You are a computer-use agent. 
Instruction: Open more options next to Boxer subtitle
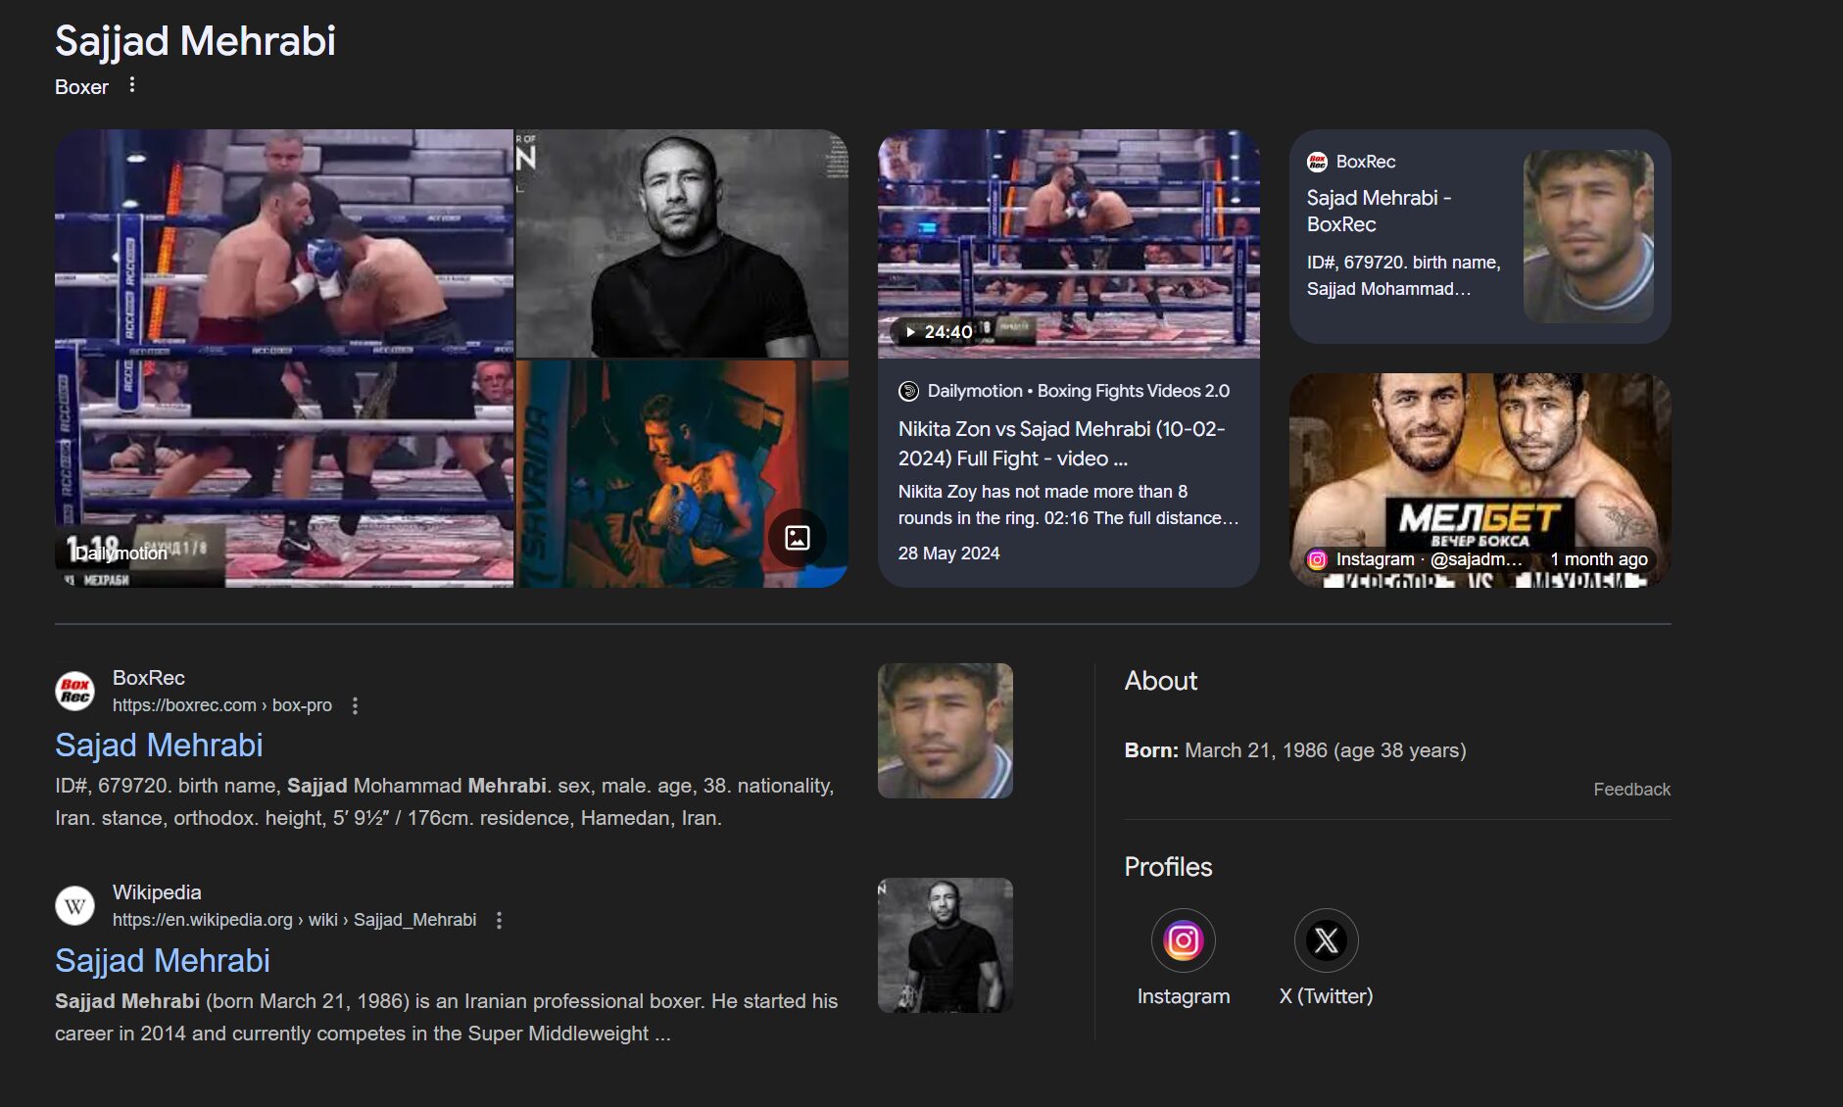(132, 85)
